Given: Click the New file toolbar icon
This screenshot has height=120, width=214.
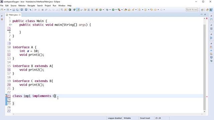Looking at the screenshot, I should coord(2,10).
